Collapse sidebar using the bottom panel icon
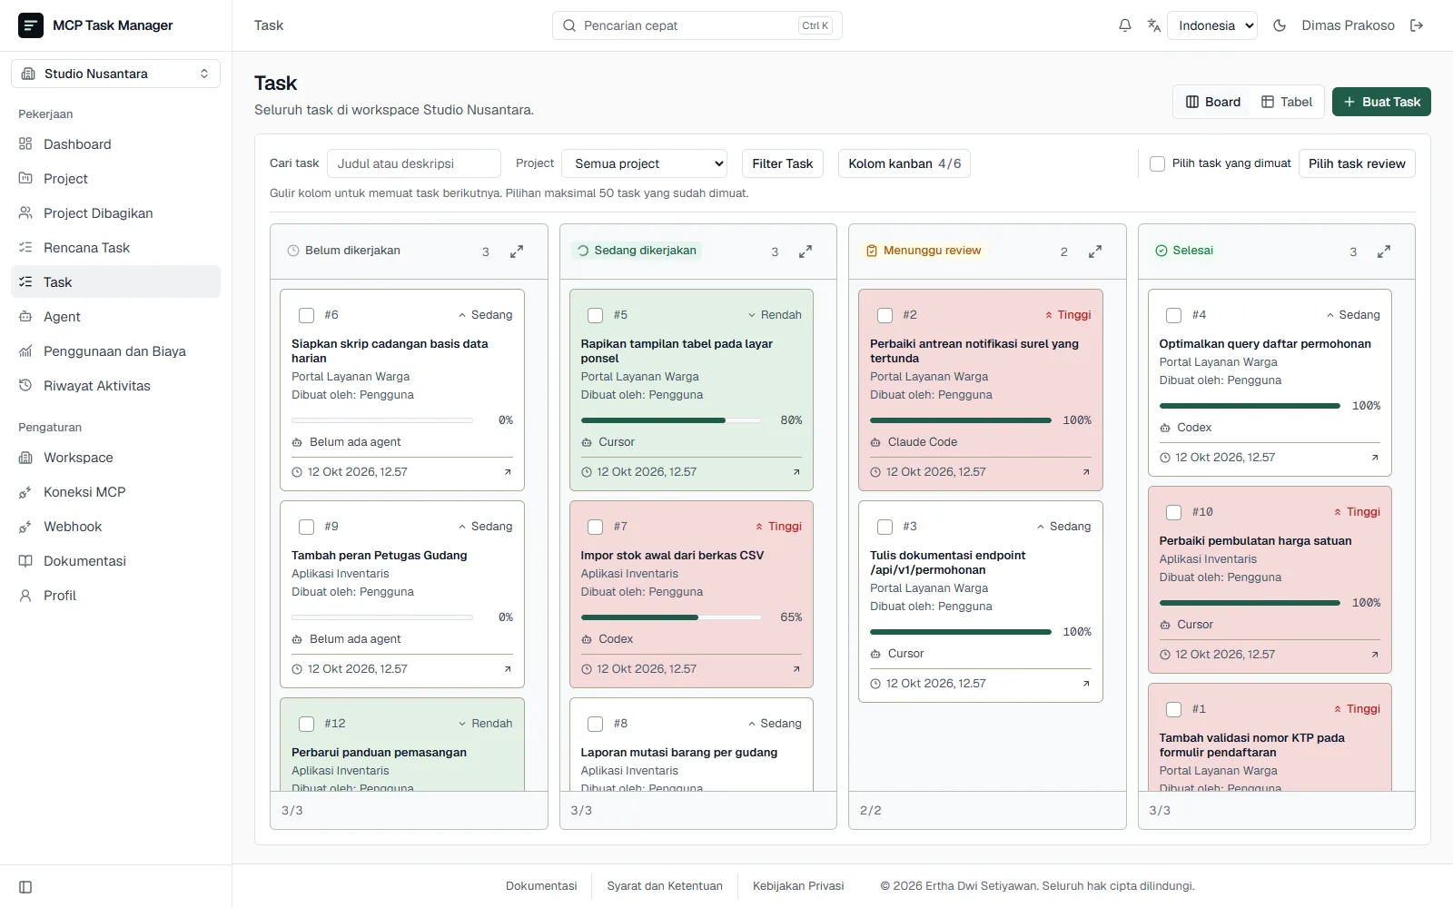This screenshot has width=1453, height=908. pos(25,887)
